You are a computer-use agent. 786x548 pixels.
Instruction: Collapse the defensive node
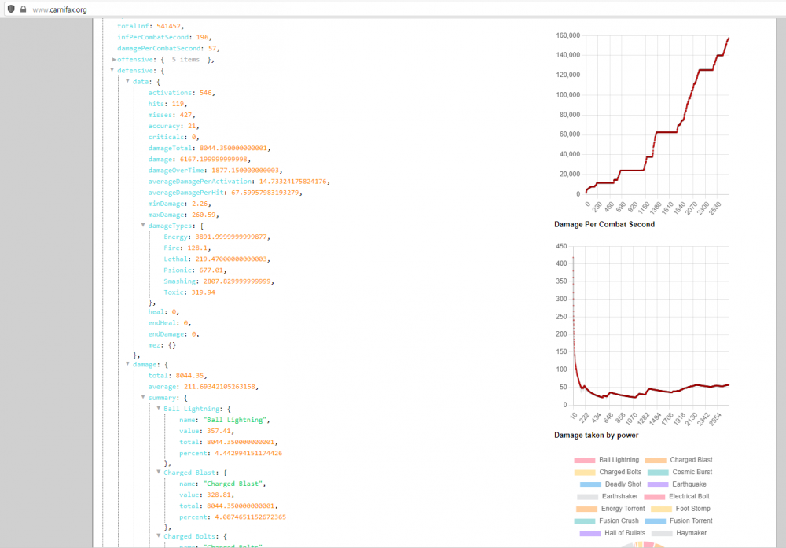pos(113,70)
